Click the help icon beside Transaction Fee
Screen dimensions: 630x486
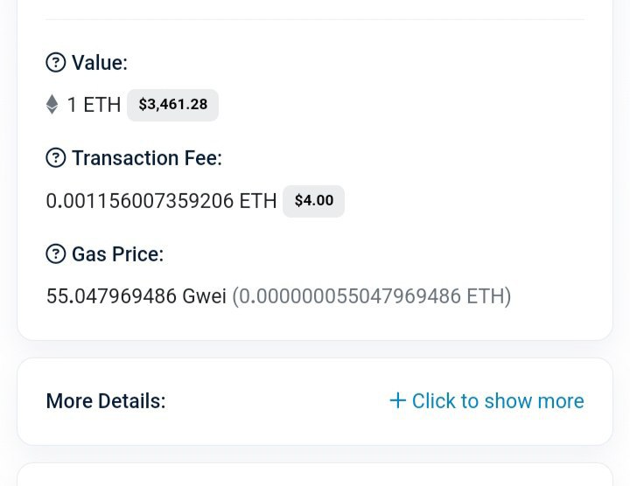point(56,158)
